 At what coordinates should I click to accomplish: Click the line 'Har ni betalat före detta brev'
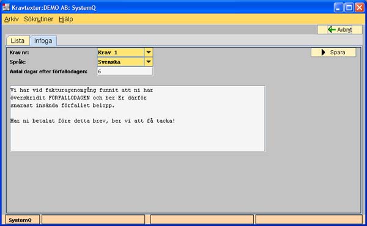tap(93, 121)
